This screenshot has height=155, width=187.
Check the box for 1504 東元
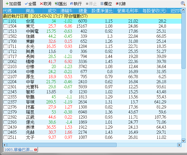click(6, 26)
